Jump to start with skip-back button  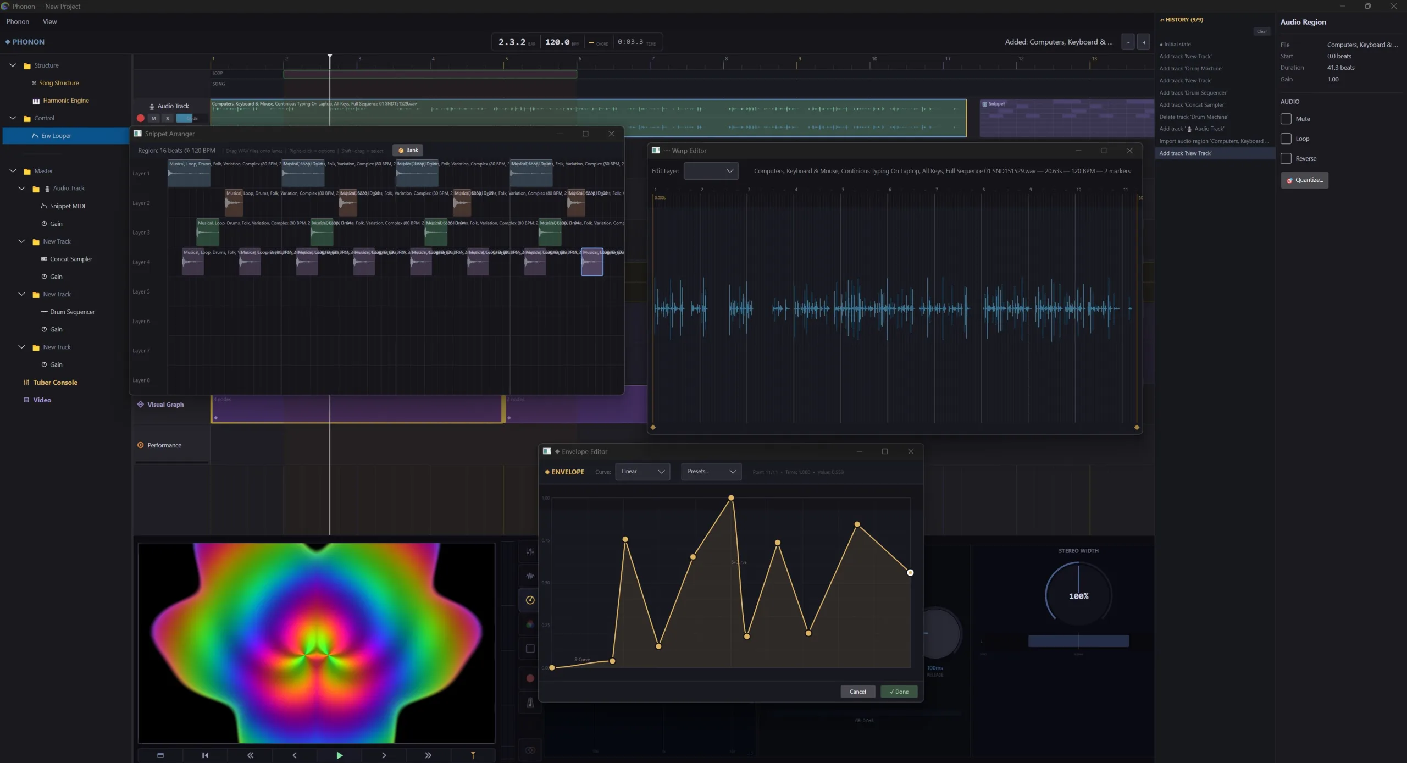205,755
